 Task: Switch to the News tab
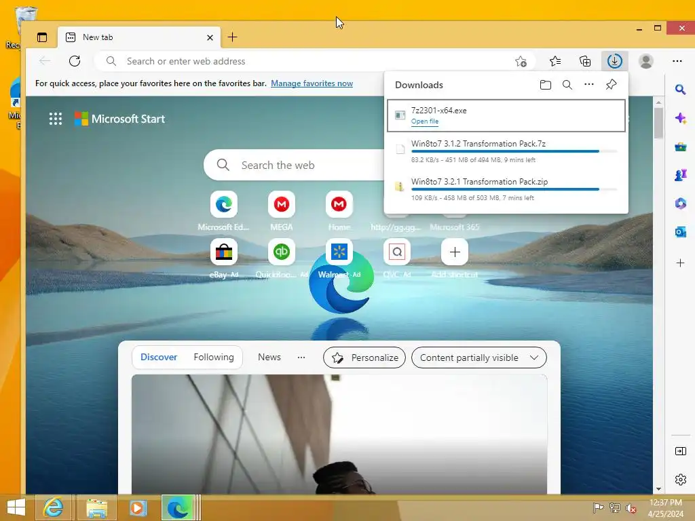point(269,357)
